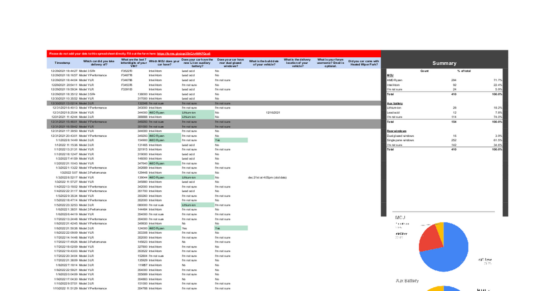555x291 pixels.
Task: Select the green Lithium-ion cell in VIN 080000 row
Action: pyautogui.click(x=197, y=205)
